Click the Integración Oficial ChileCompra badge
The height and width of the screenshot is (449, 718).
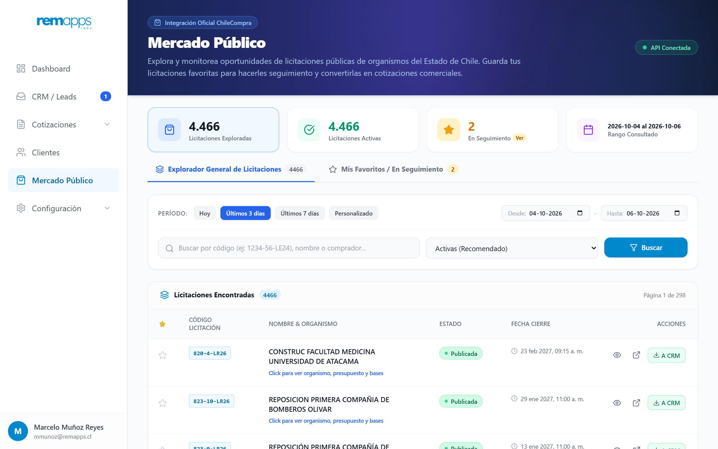[x=202, y=23]
